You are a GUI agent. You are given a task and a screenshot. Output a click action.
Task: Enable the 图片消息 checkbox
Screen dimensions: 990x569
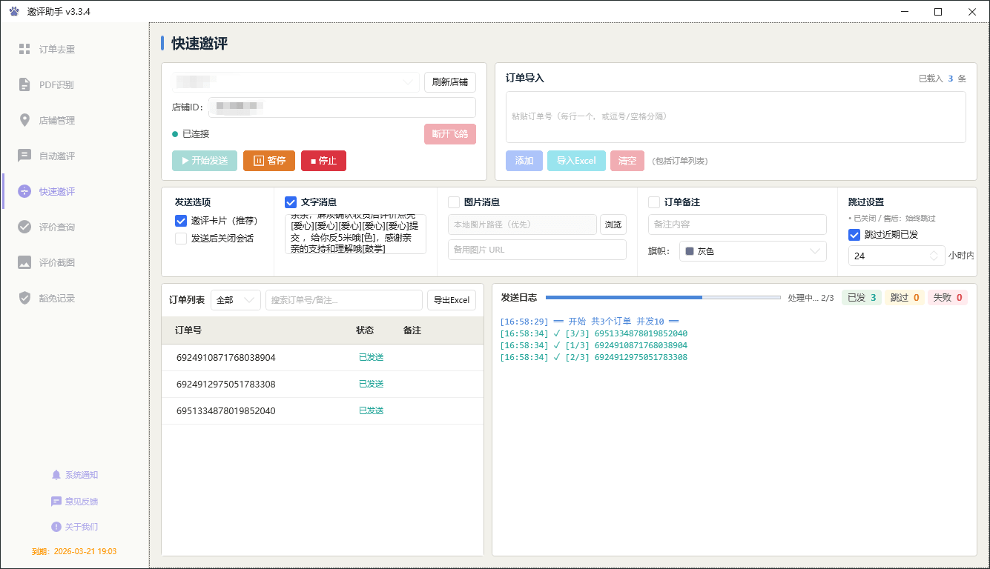(x=454, y=202)
